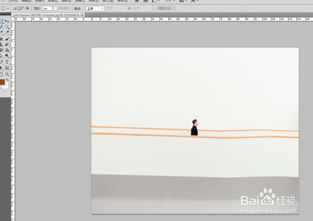Screen dimensions: 313x221
Task: Click the 宽度 width input field
Action: click(119, 8)
